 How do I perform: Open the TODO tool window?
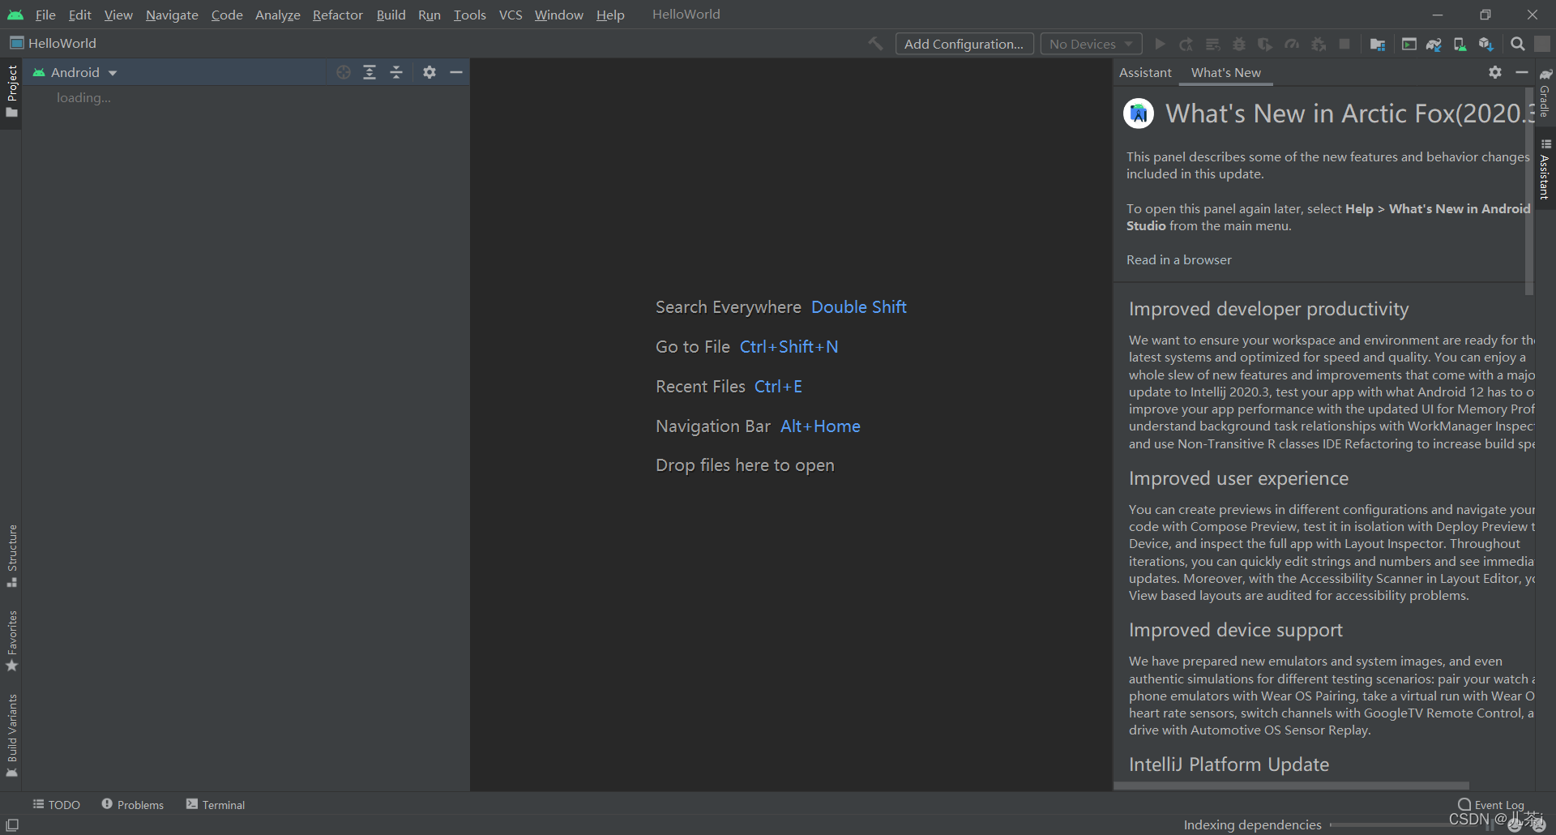57,804
